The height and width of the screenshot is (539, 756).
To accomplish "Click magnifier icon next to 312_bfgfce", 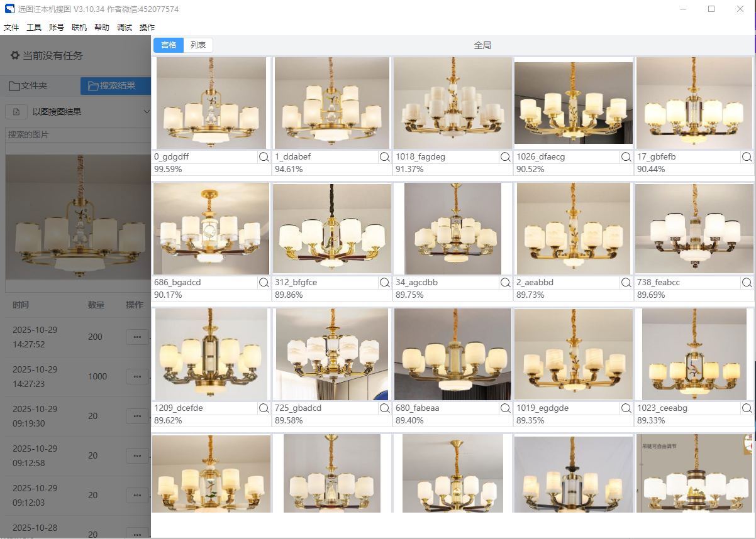I will [x=385, y=283].
